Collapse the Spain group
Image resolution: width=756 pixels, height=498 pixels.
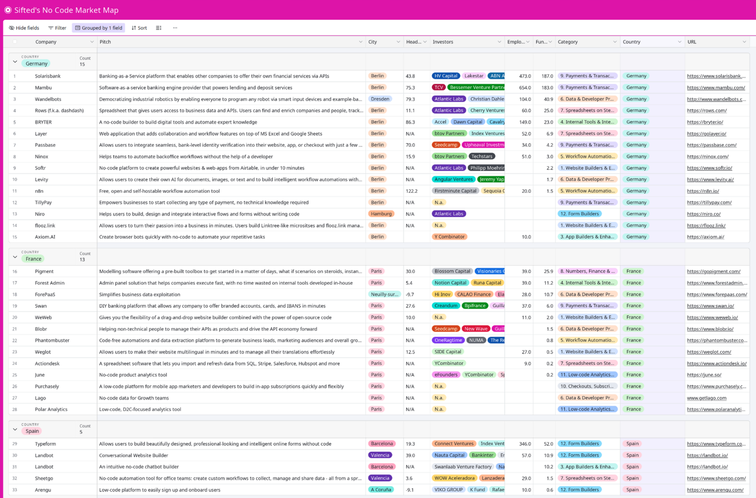15,429
